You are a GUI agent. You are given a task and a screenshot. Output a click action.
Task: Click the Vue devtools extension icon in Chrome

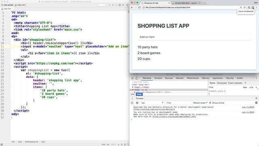(253, 7)
